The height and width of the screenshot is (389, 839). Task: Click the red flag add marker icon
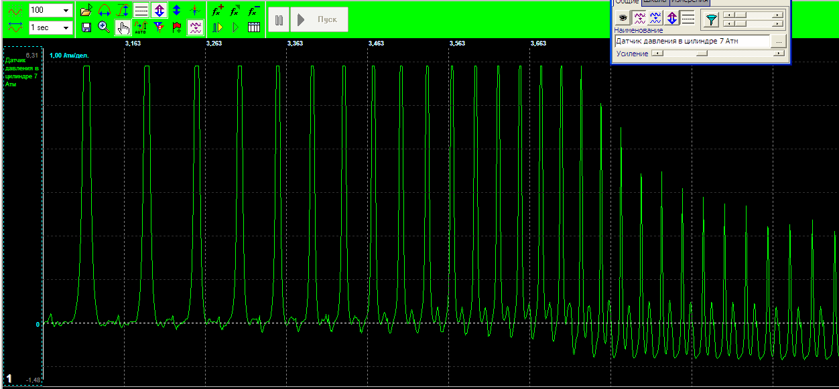177,27
